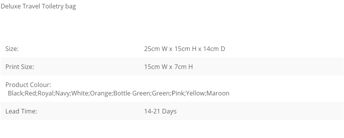Select the Print Size: label

tap(20, 67)
